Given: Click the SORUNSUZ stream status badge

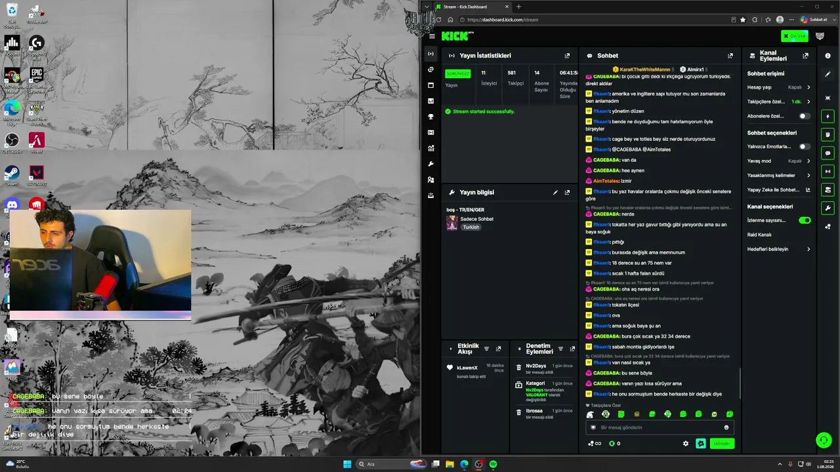Looking at the screenshot, I should (458, 73).
